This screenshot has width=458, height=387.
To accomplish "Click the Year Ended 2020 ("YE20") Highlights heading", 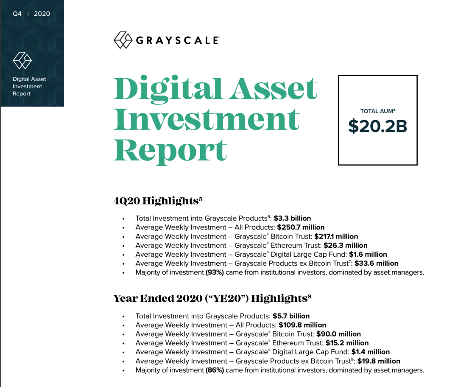I will coord(212,298).
